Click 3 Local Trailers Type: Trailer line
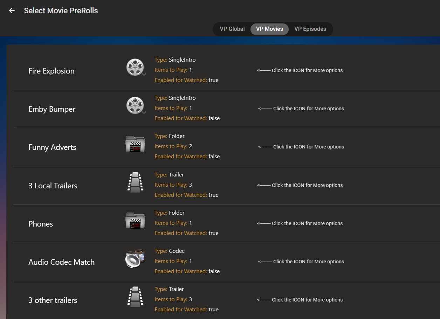Image resolution: width=440 pixels, height=319 pixels. coord(169,175)
